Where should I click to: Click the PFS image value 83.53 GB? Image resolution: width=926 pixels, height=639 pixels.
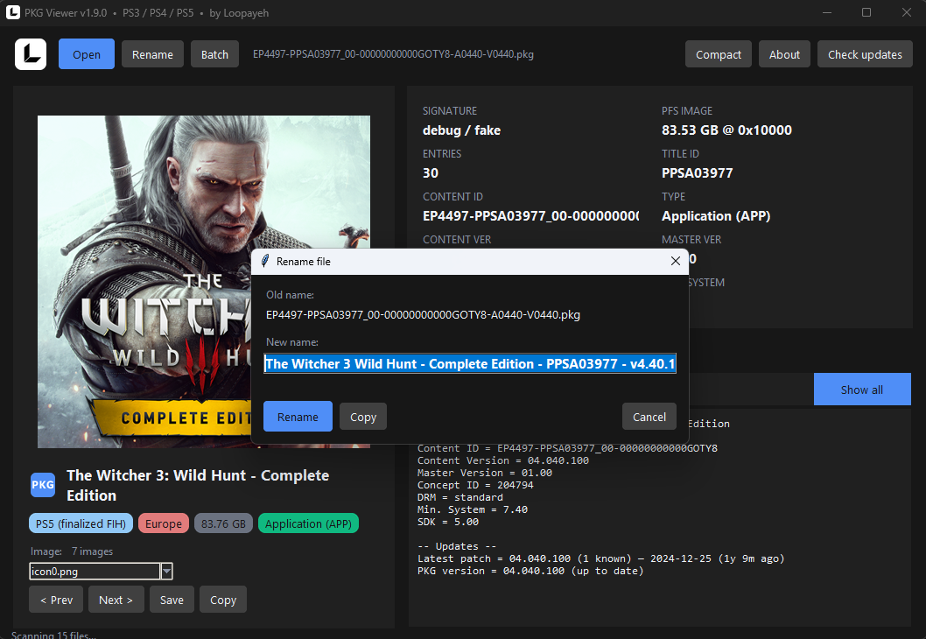coord(726,130)
